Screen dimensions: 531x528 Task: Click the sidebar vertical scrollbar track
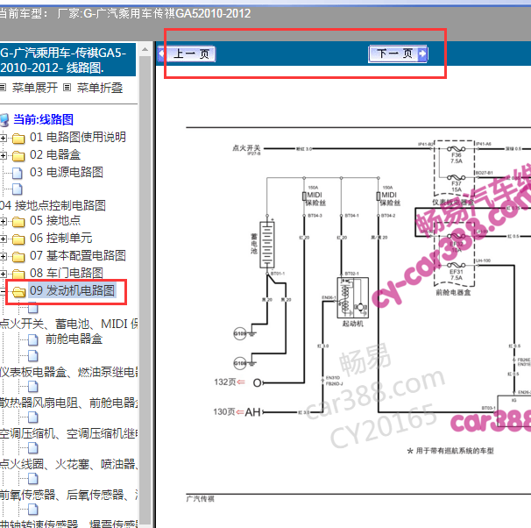pyautogui.click(x=145, y=291)
